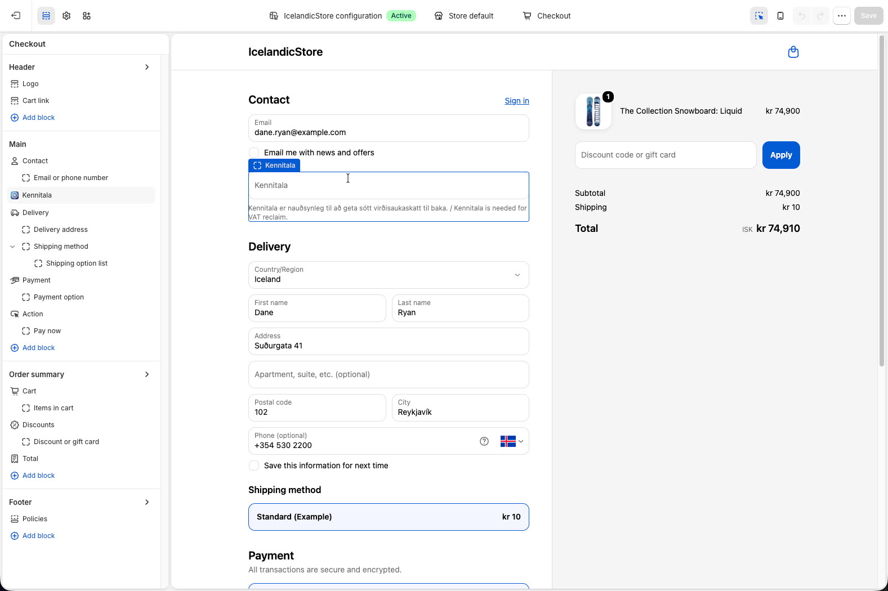This screenshot has height=591, width=888.
Task: Click the Save button
Action: click(868, 16)
